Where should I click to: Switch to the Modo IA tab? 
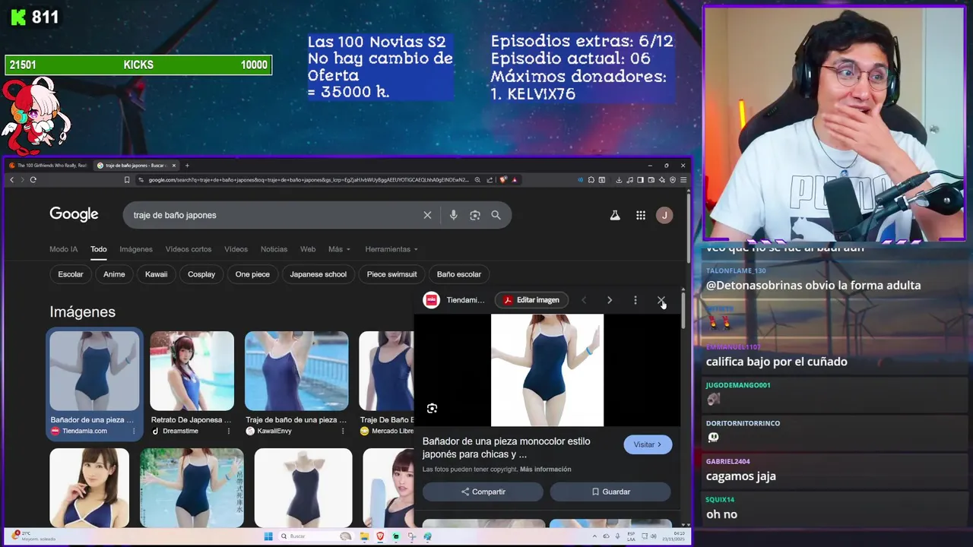point(64,249)
